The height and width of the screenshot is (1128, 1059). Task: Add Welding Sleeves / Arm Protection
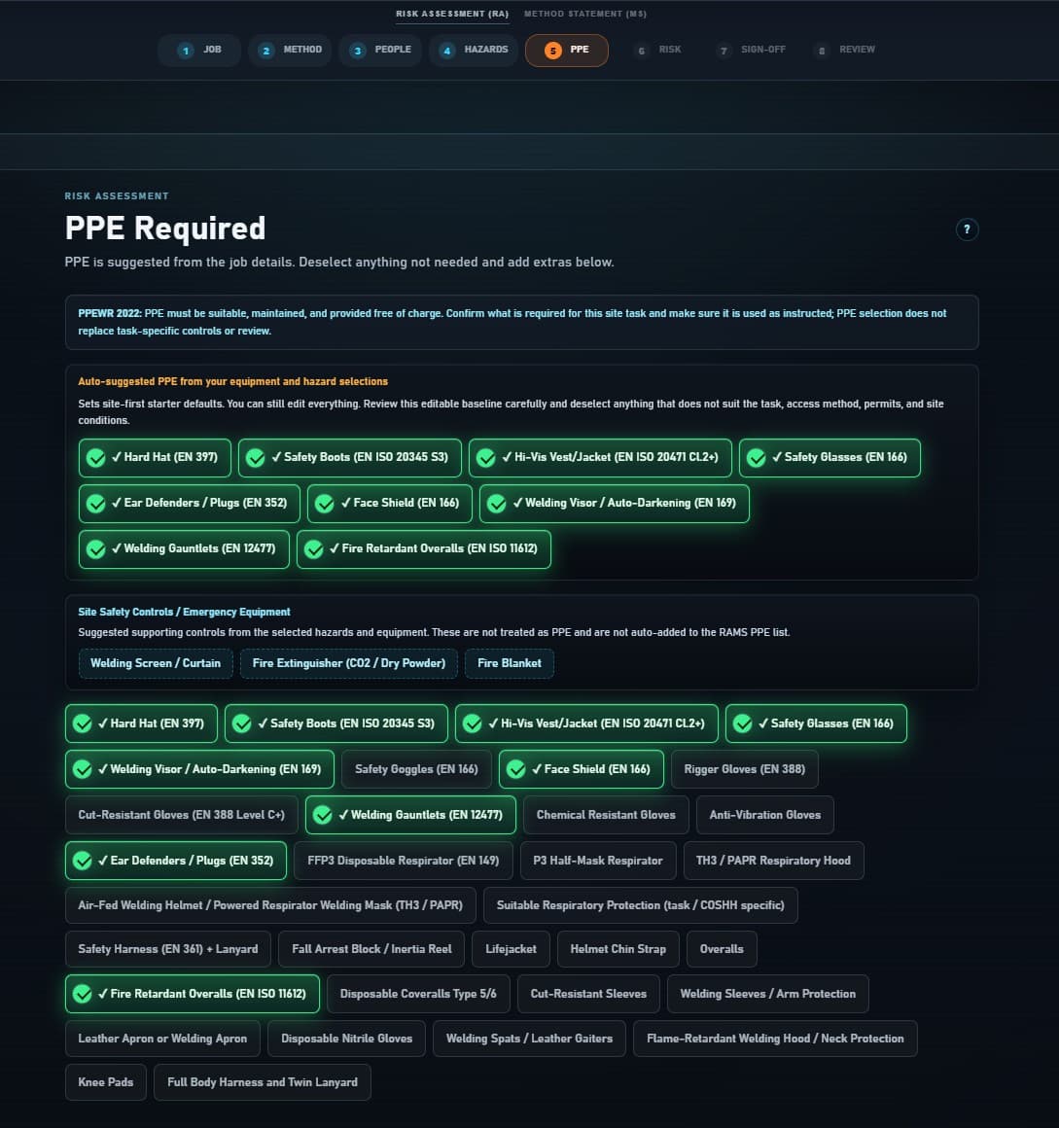(x=767, y=994)
